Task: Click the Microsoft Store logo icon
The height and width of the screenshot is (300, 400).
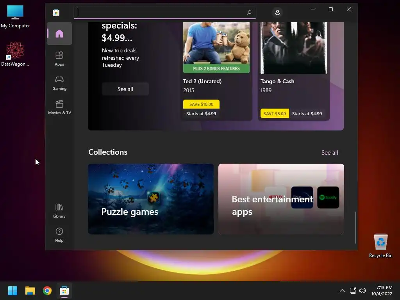Action: pos(56,12)
